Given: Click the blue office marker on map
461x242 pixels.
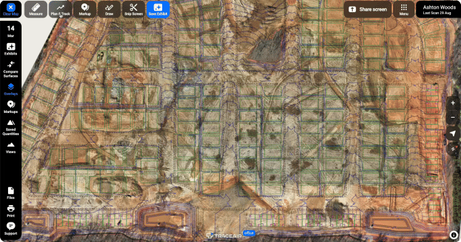Looking at the screenshot, I should (249, 233).
